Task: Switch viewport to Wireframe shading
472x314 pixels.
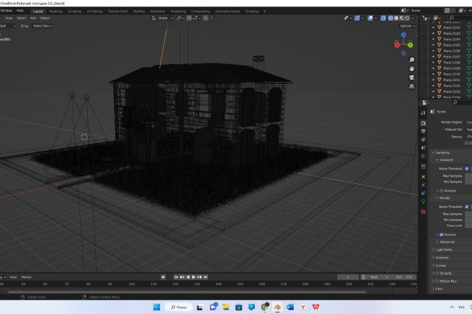Action: [391, 18]
